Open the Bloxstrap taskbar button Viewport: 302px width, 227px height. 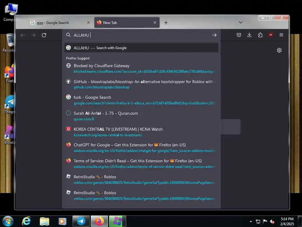[117, 221]
